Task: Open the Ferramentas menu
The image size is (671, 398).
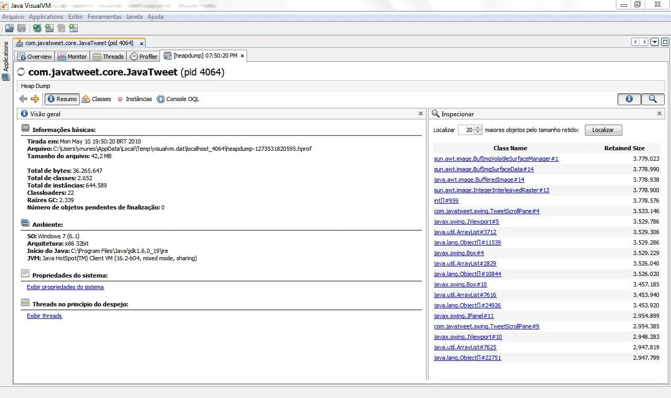Action: click(x=104, y=17)
